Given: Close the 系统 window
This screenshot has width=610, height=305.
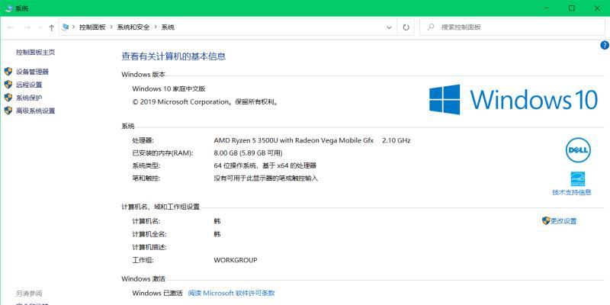Looking at the screenshot, I should pos(597,8).
